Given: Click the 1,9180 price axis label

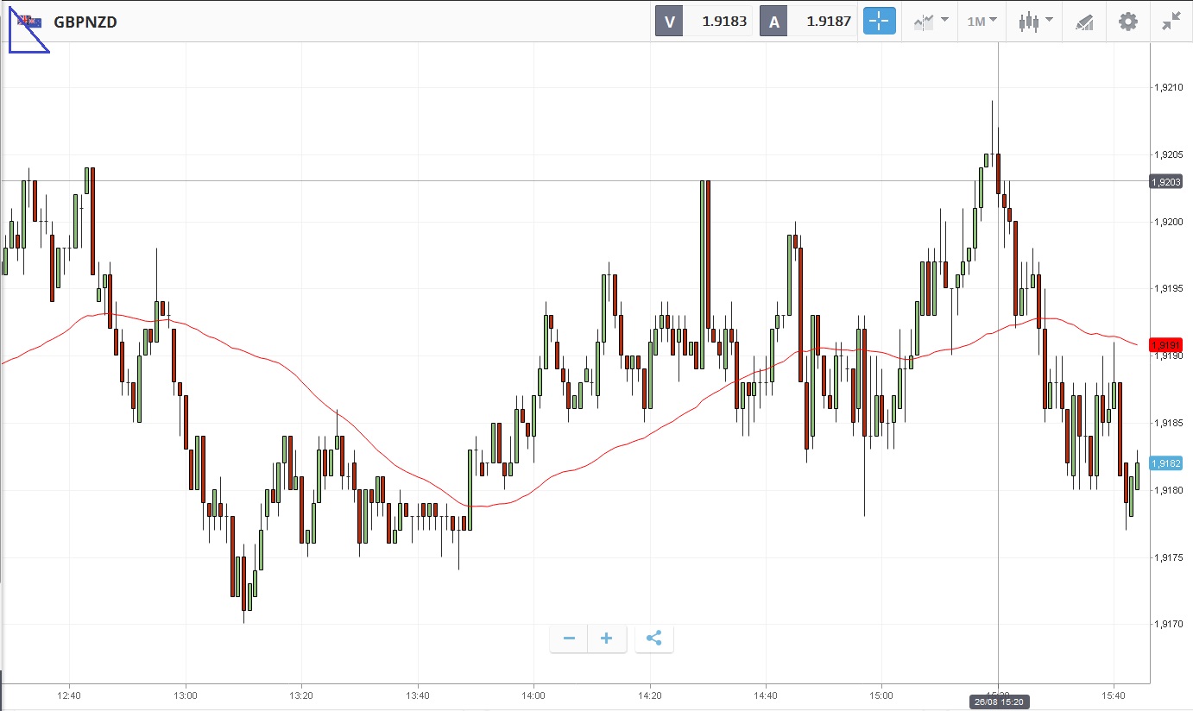Looking at the screenshot, I should 1167,490.
